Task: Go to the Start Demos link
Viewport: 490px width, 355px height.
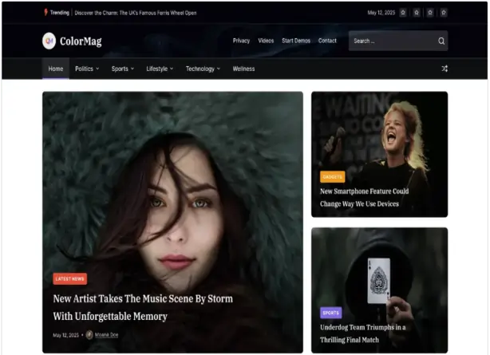Action: click(x=296, y=41)
